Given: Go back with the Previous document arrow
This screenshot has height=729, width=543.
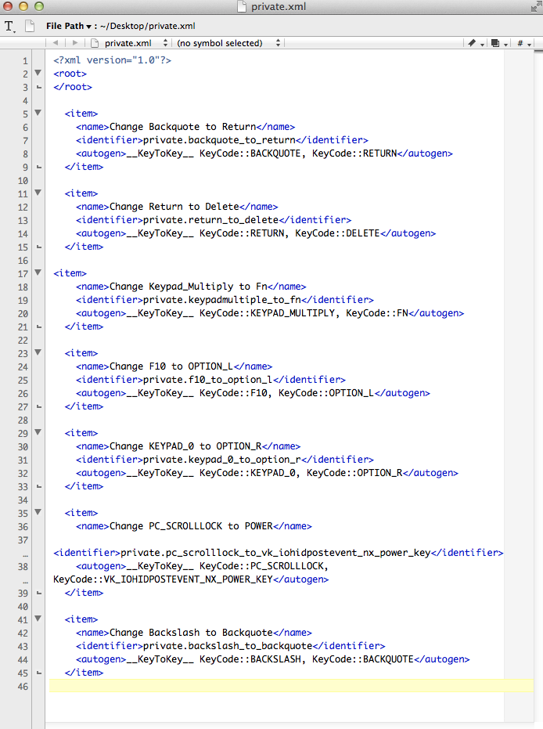Looking at the screenshot, I should (56, 43).
